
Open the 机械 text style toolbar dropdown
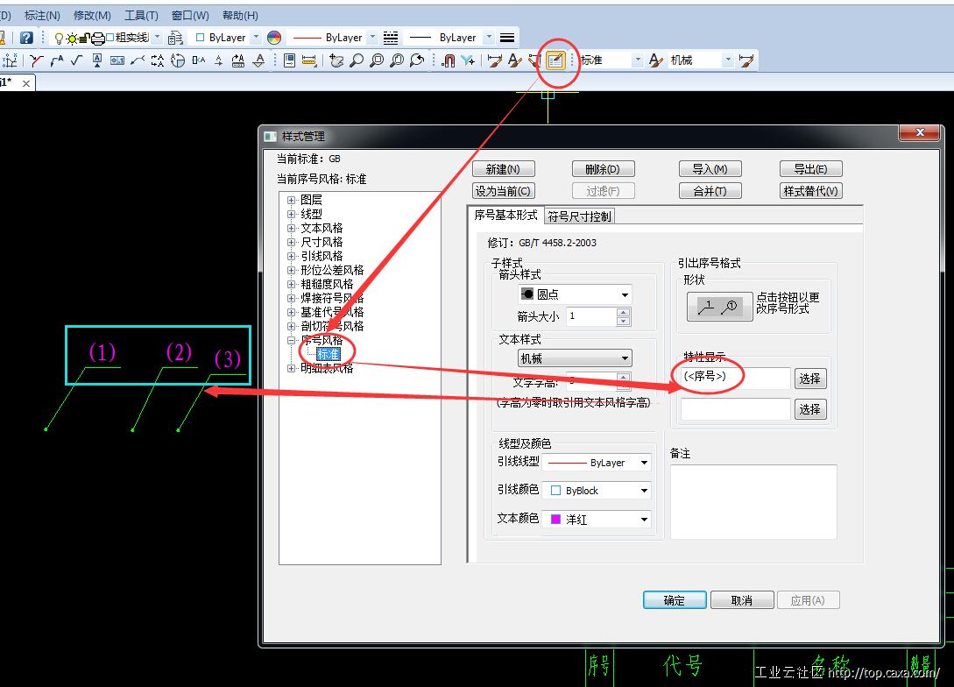tap(728, 60)
